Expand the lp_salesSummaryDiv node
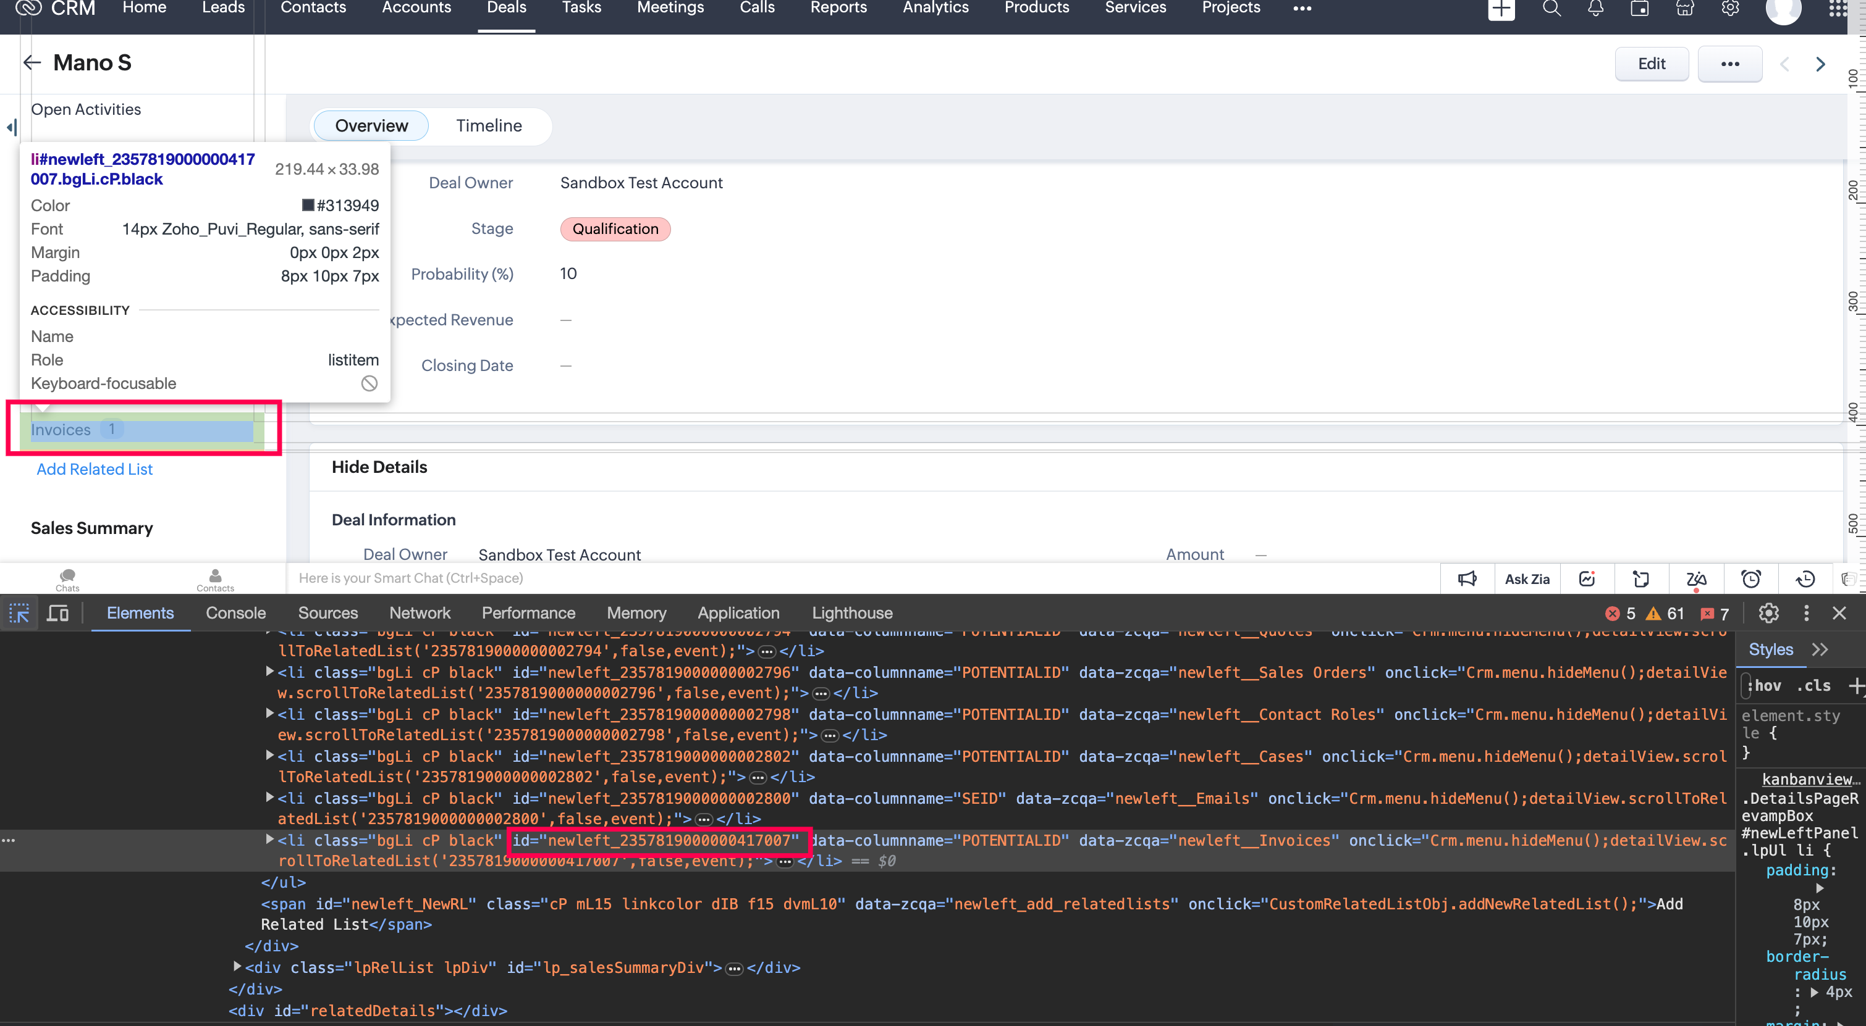The height and width of the screenshot is (1026, 1866). point(237,967)
